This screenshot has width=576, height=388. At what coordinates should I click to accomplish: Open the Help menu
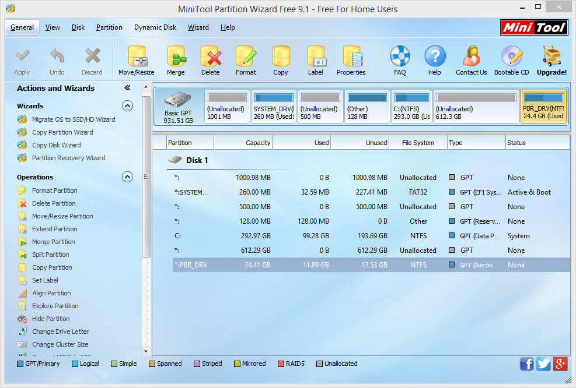point(228,27)
